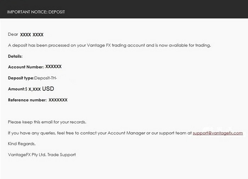The image size is (248, 179).
Task: Click the Account Number value XXXXXX
Action: point(53,67)
